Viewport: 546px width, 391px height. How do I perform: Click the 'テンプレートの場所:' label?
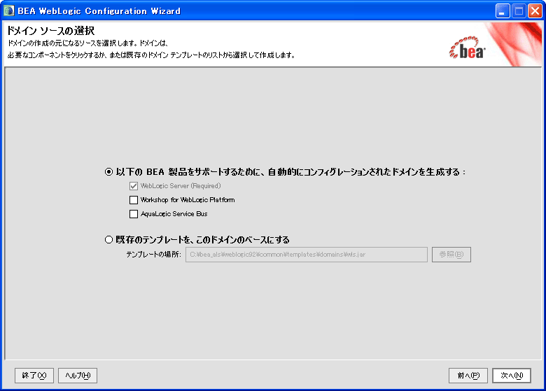[153, 255]
